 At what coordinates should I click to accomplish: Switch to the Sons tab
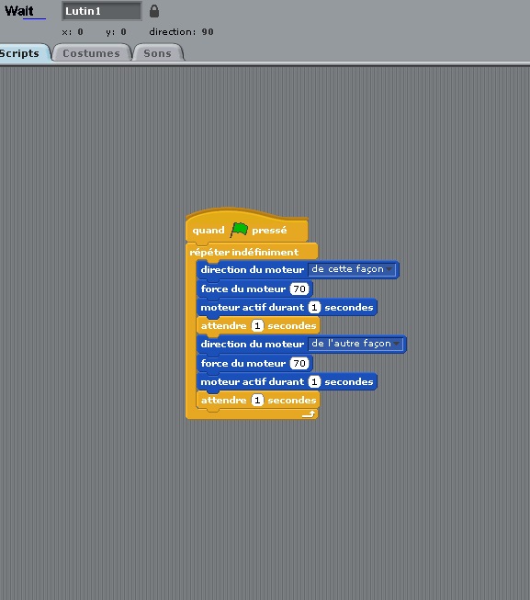158,53
